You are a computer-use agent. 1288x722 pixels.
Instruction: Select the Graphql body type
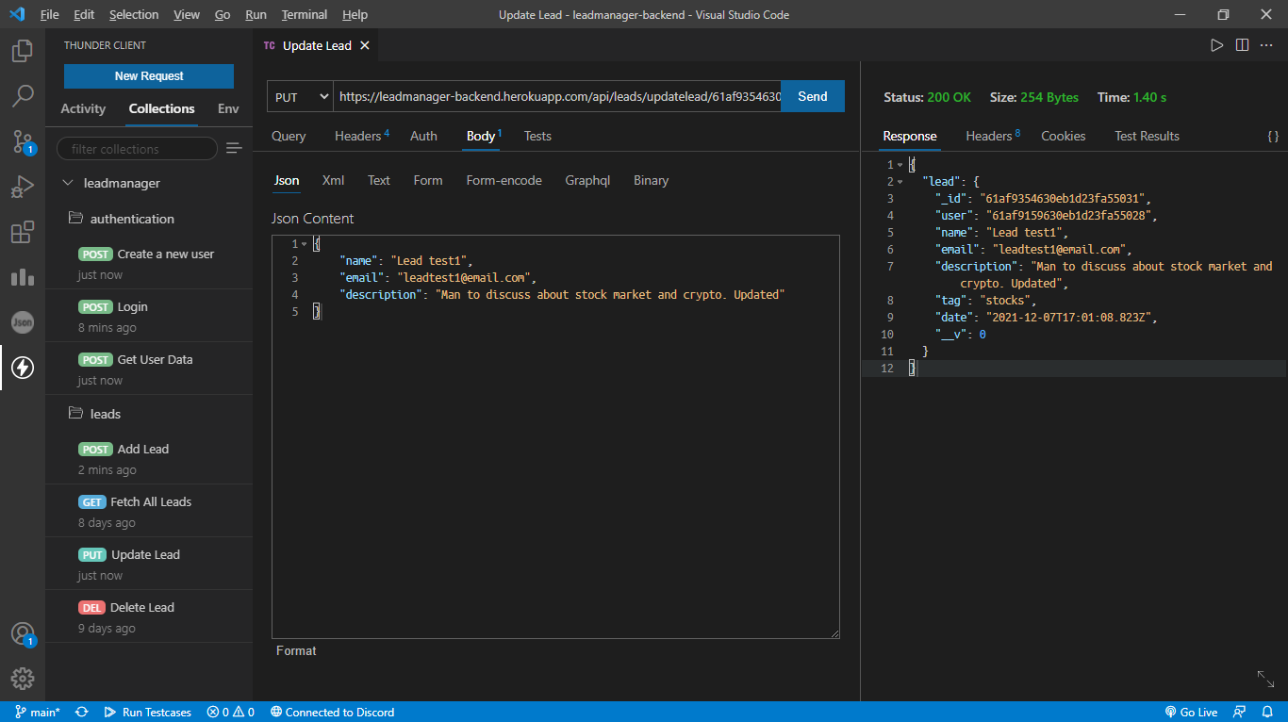[x=587, y=180]
